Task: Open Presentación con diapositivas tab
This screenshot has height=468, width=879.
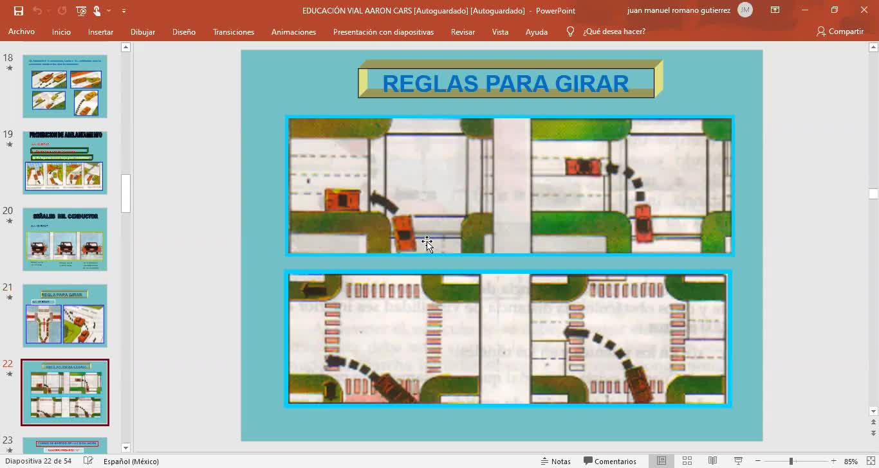Action: (x=384, y=32)
